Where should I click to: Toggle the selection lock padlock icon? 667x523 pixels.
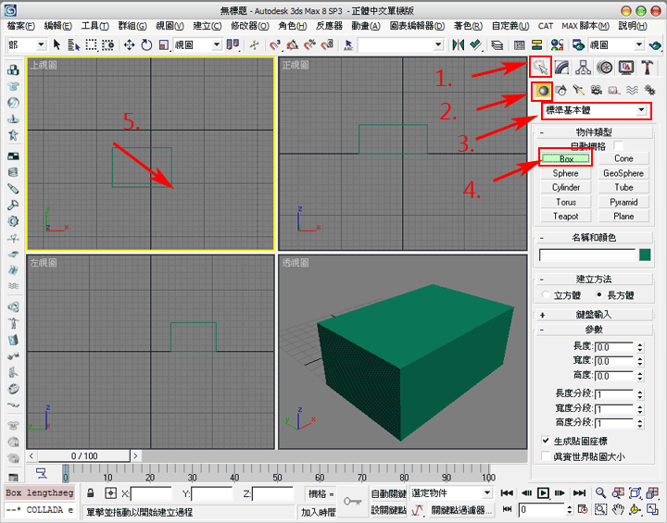click(90, 493)
